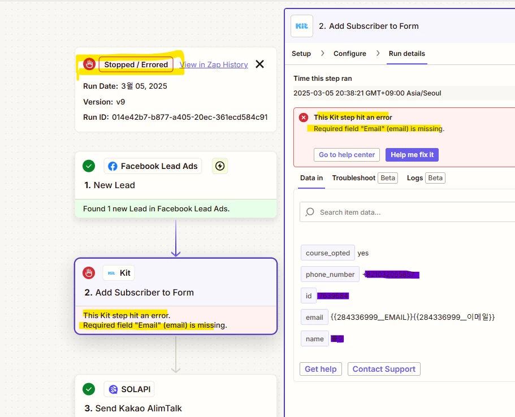Click the Kit app logo in panel header
The height and width of the screenshot is (417, 515).
click(301, 26)
